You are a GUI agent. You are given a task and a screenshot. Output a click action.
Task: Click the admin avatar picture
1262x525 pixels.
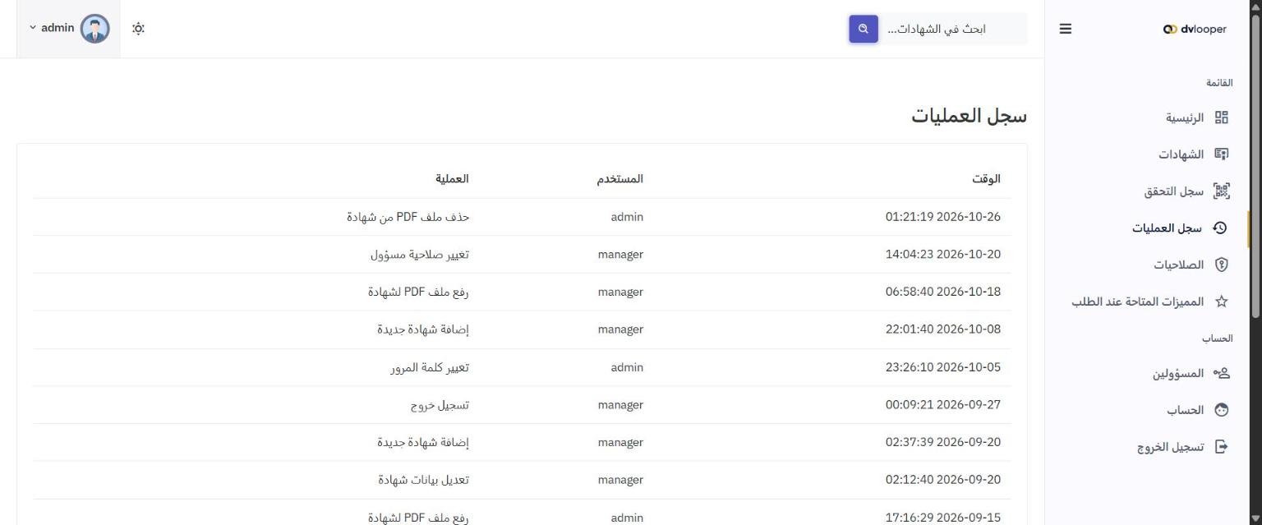(x=94, y=29)
